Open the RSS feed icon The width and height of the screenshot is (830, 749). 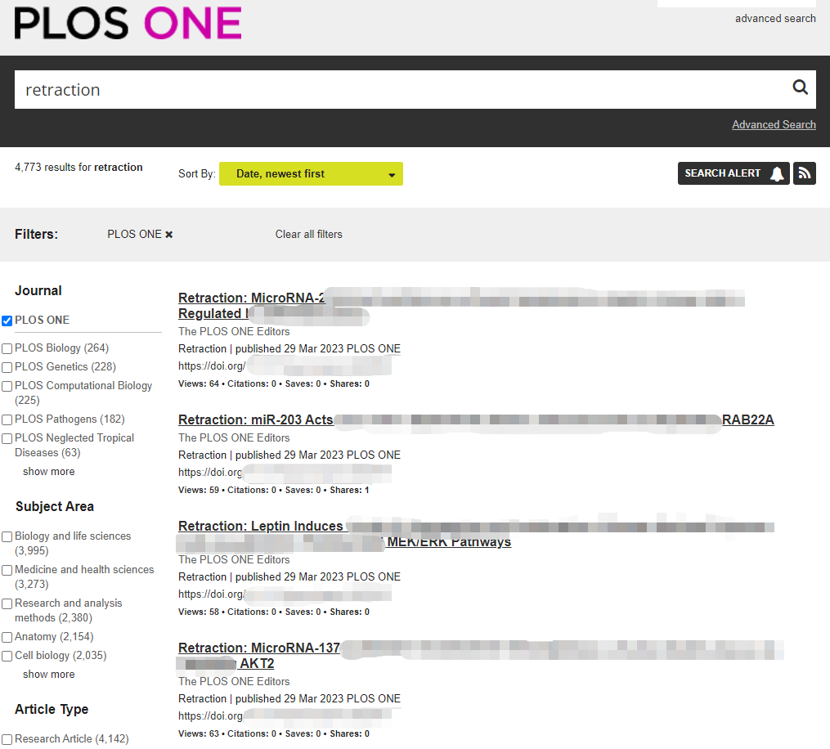coord(804,173)
